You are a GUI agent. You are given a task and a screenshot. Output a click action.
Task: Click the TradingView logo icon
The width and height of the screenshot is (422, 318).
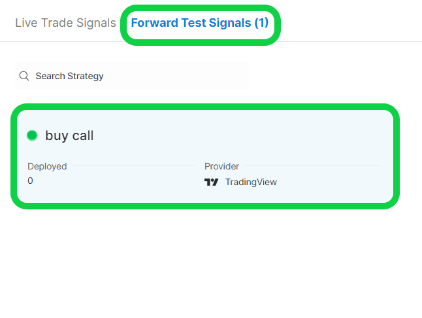212,182
